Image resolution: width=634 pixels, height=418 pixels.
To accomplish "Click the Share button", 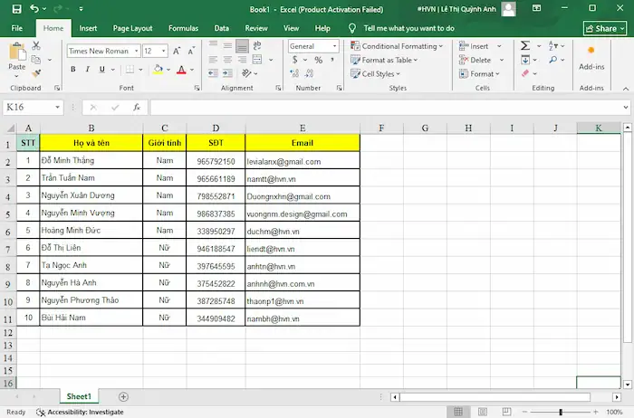I will (x=605, y=28).
